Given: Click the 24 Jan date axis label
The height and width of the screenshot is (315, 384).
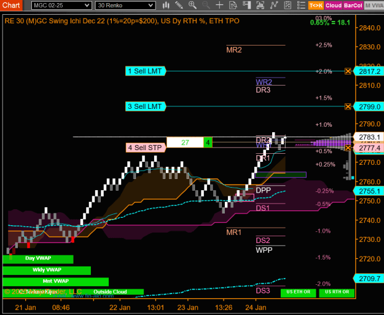Looking at the screenshot, I should point(256,308).
